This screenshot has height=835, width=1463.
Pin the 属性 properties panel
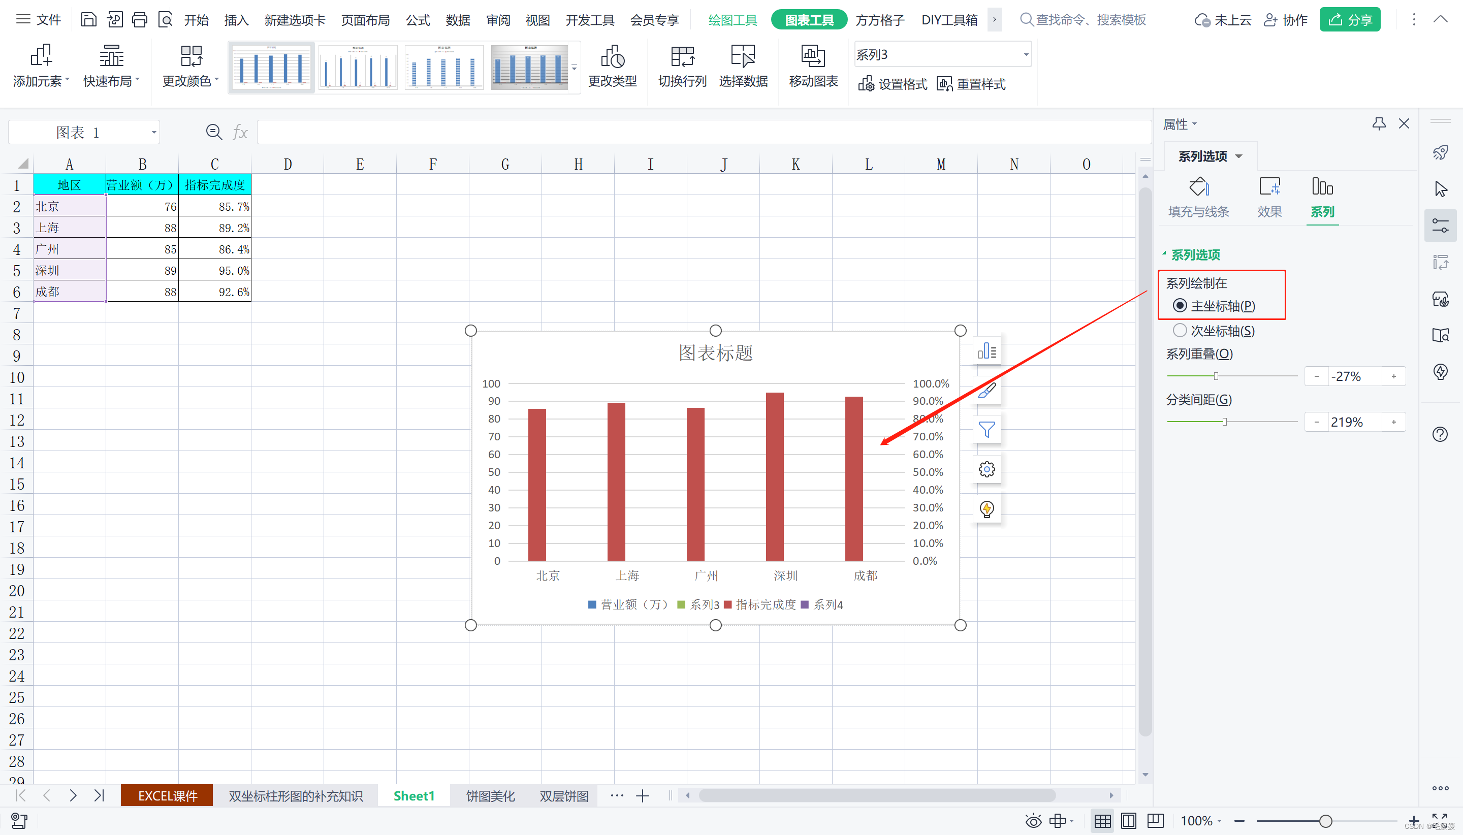(1379, 124)
